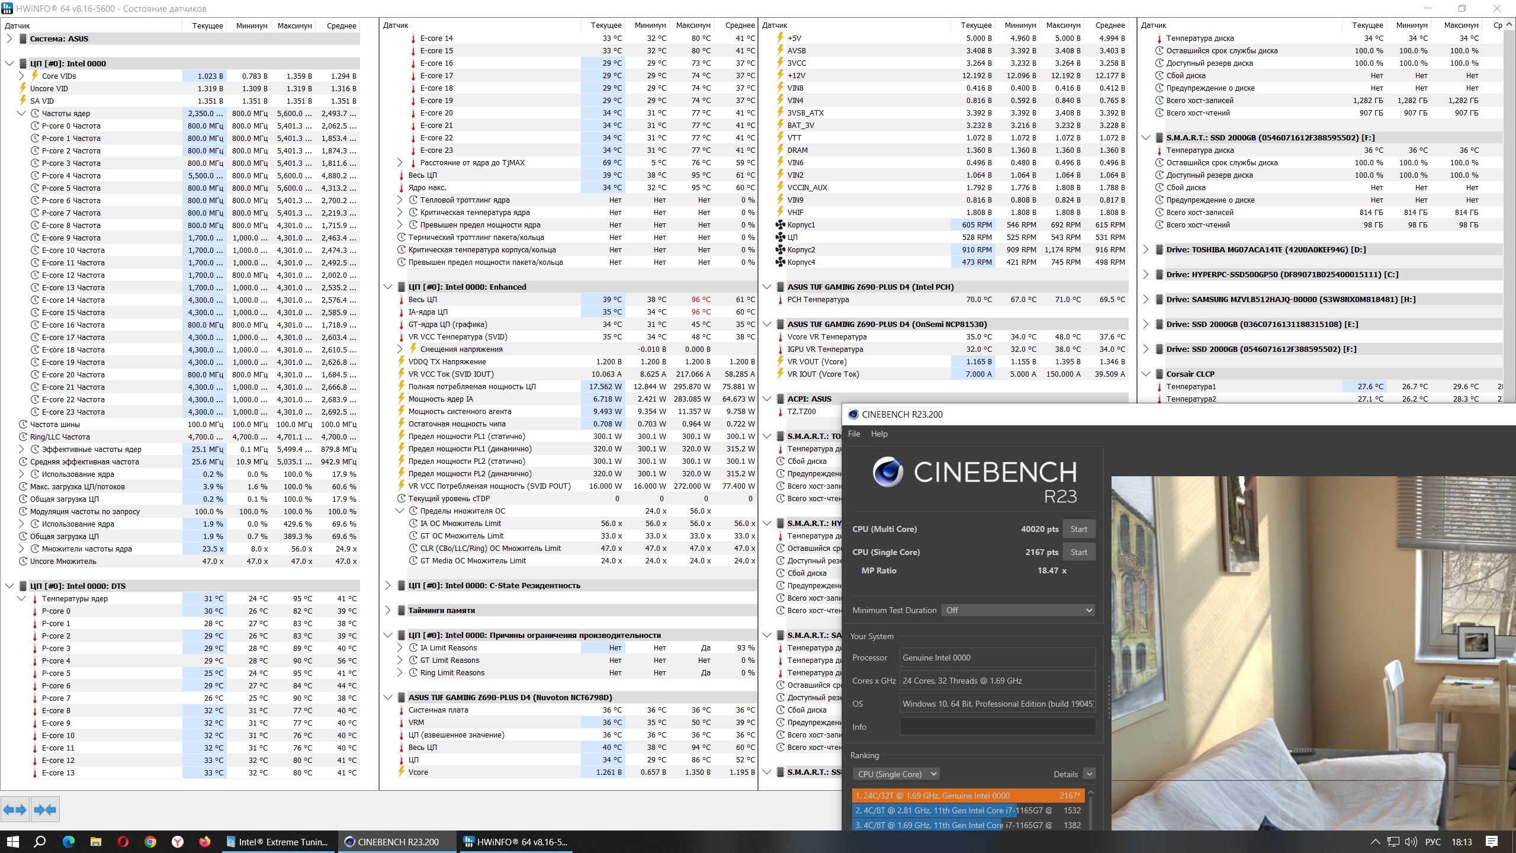The height and width of the screenshot is (853, 1516).
Task: Switch to Intel Extreme Tuning taskbar window
Action: tap(277, 842)
